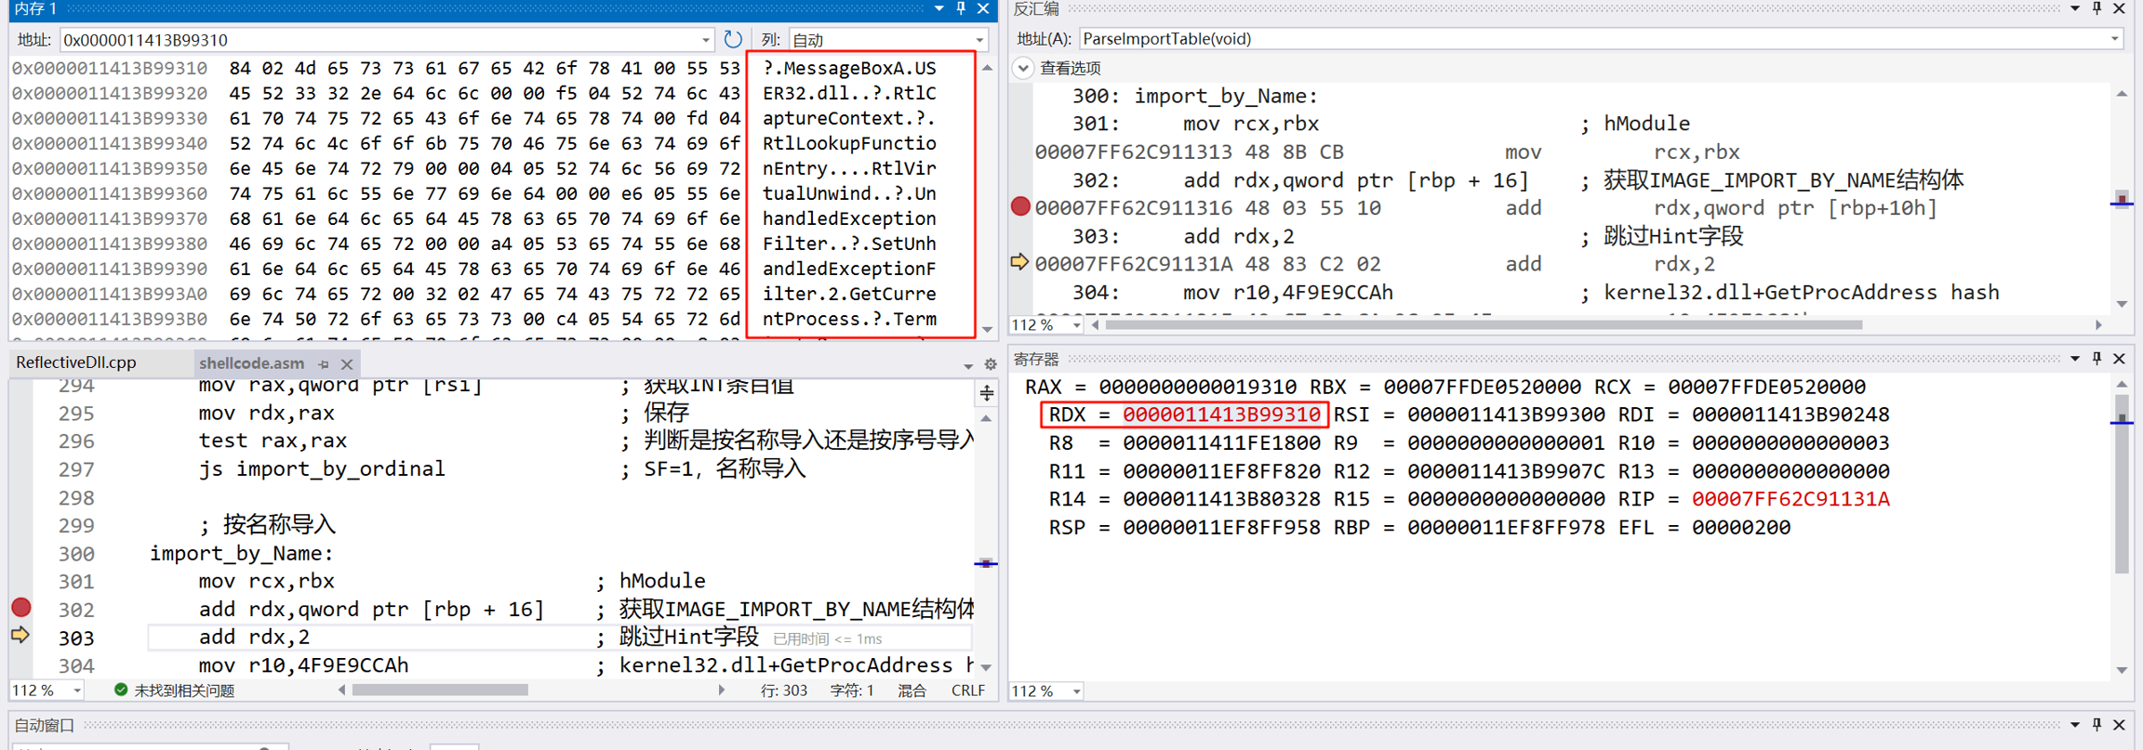Screen dimensions: 2143x750
Task: Click the editor split-window icon
Action: coord(987,394)
